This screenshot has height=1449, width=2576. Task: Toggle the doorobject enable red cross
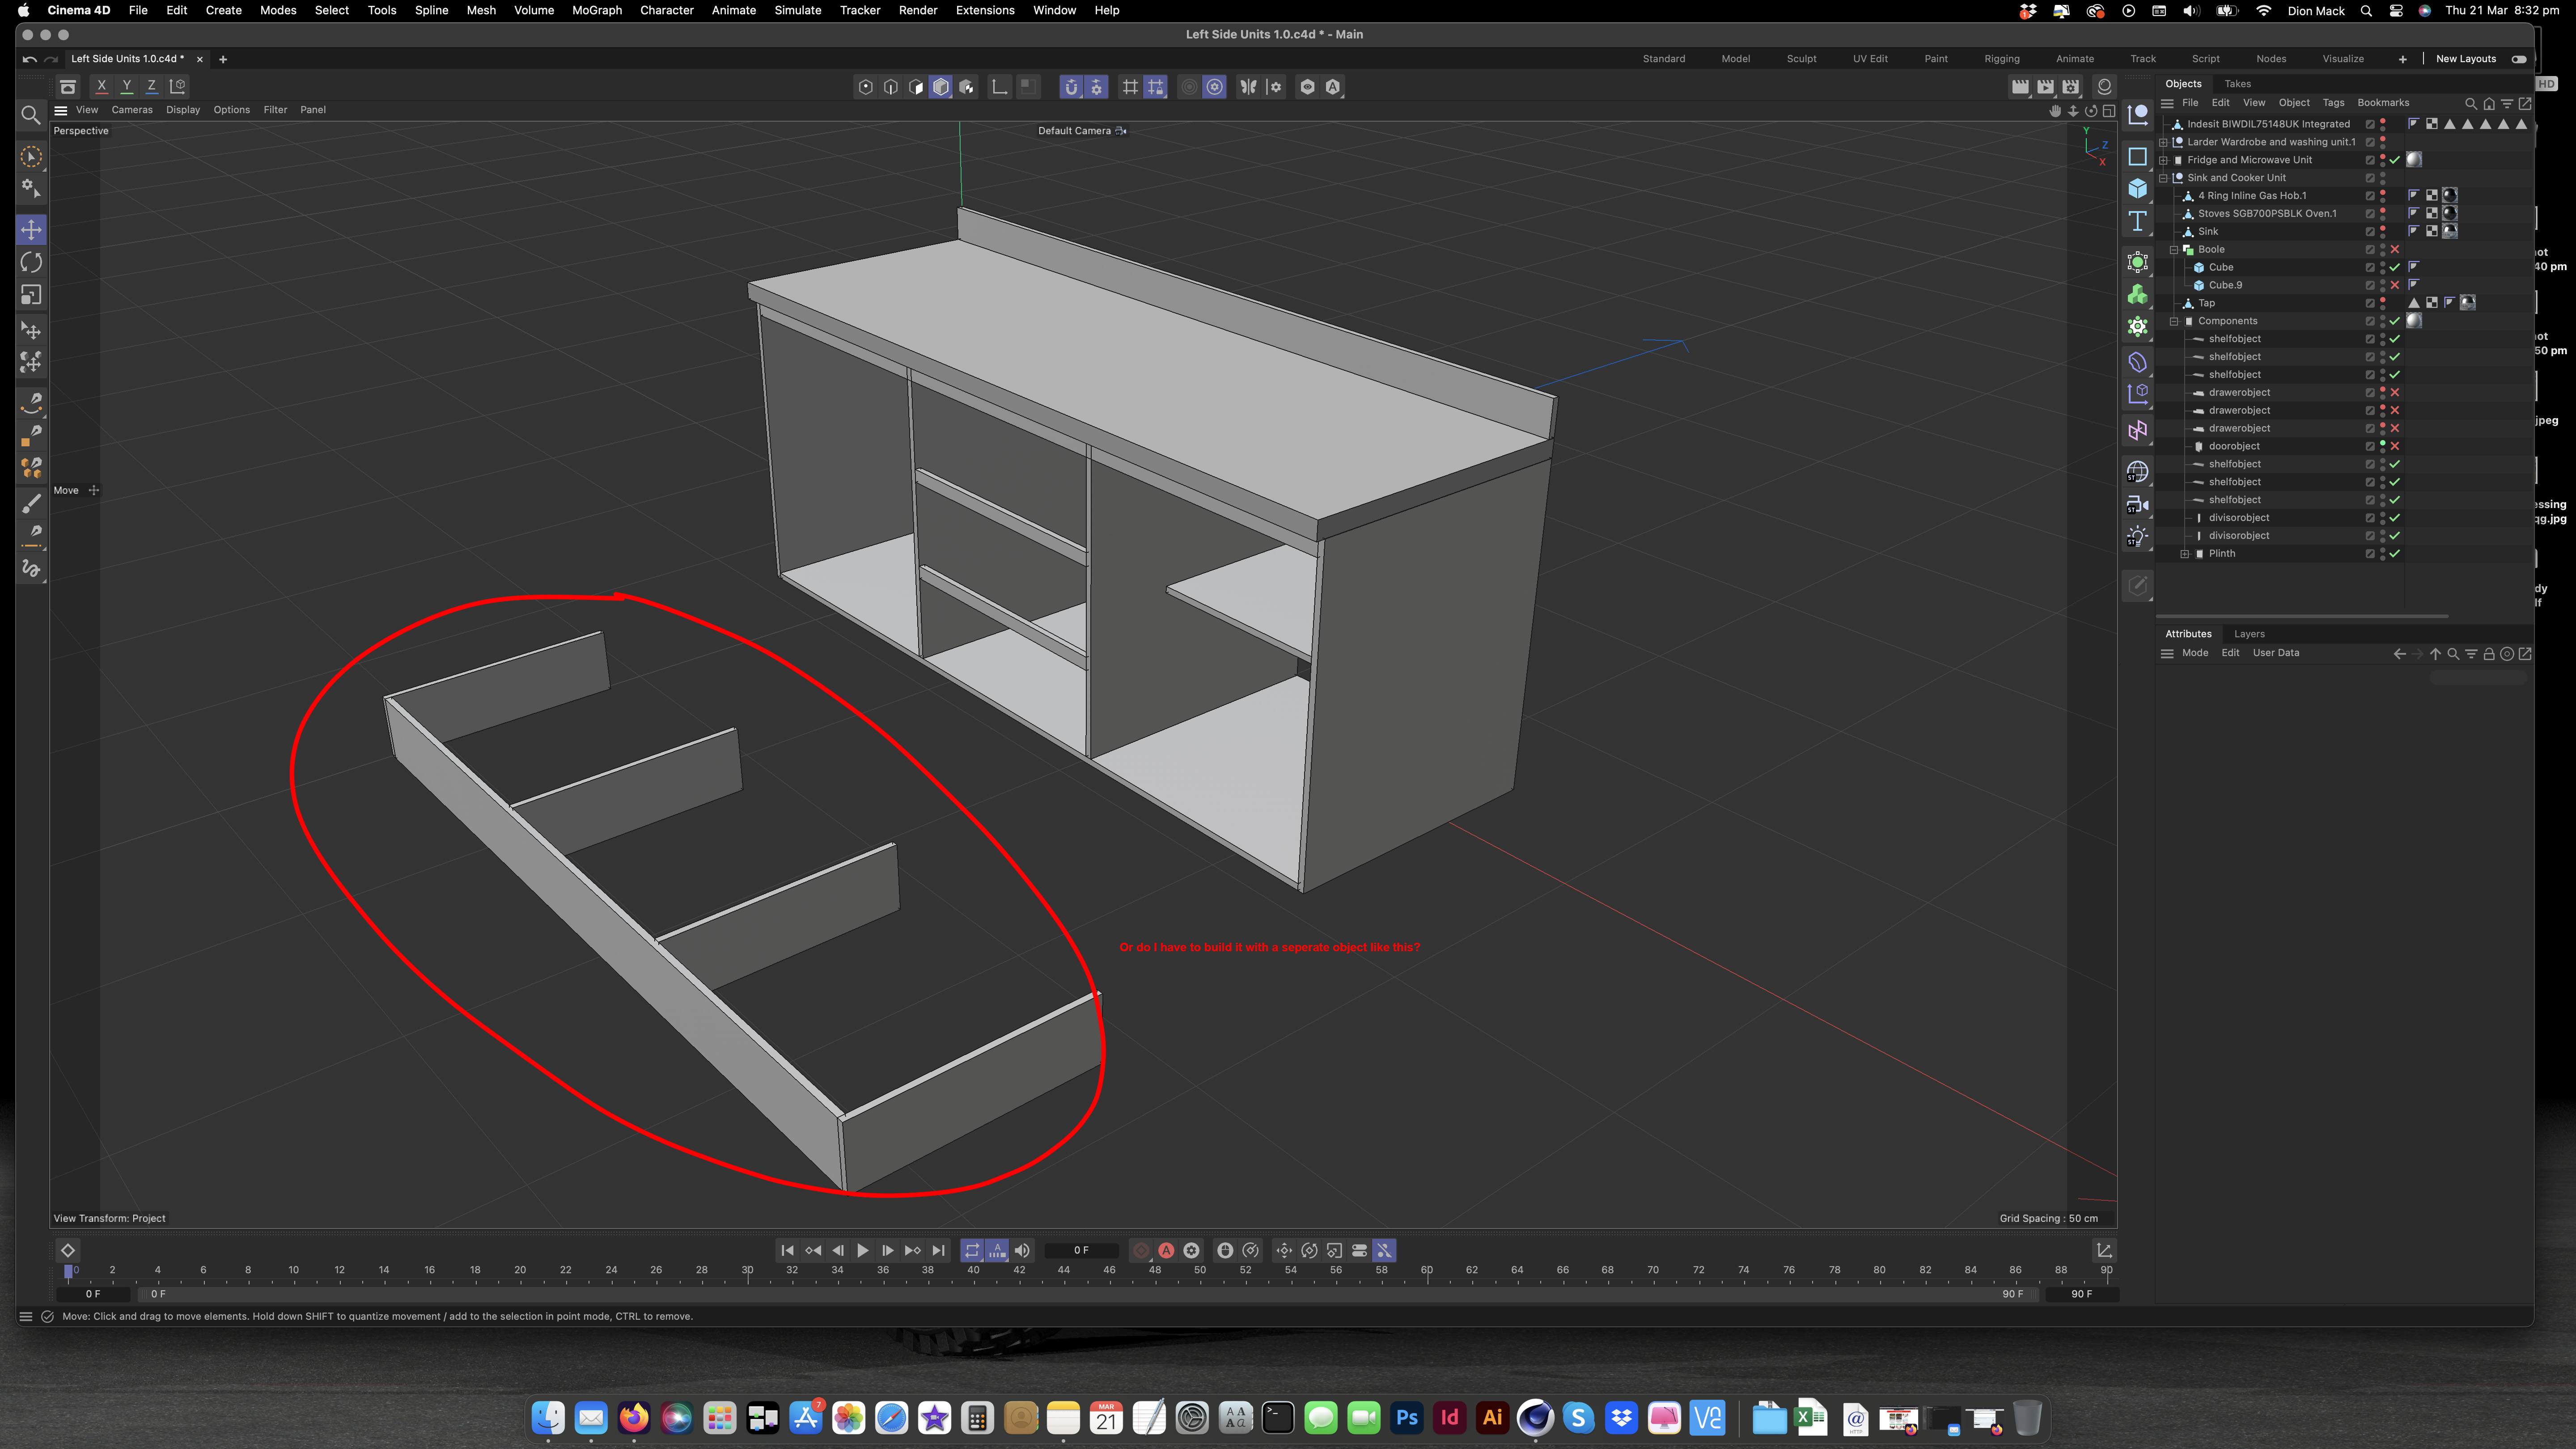[x=2395, y=446]
